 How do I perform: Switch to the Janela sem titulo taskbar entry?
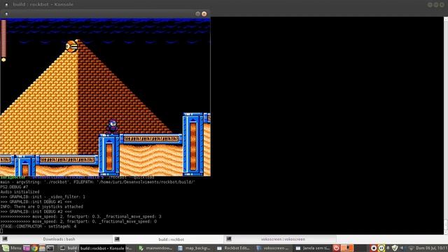coord(312,248)
